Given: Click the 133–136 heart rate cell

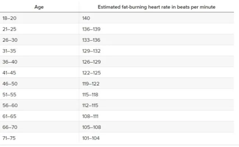Looking at the screenshot, I should [91, 40].
